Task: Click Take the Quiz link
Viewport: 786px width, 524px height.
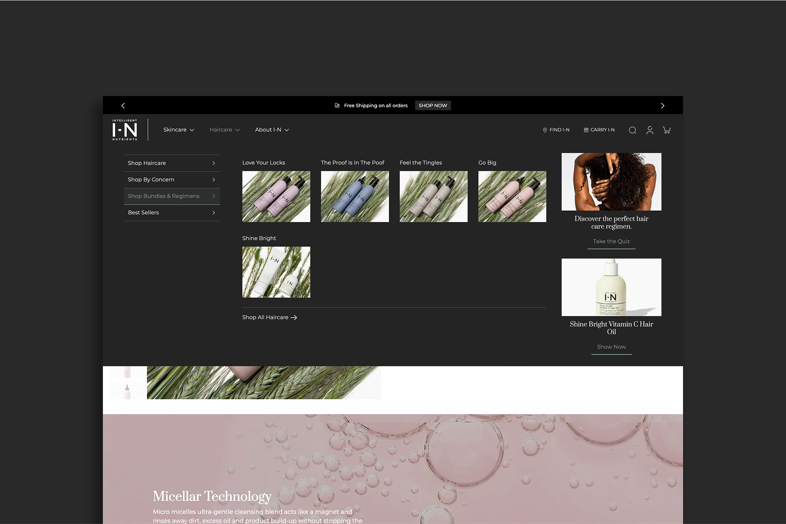Action: 611,241
